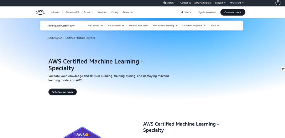
Task: Click the globe language icon
Action: 165,3
